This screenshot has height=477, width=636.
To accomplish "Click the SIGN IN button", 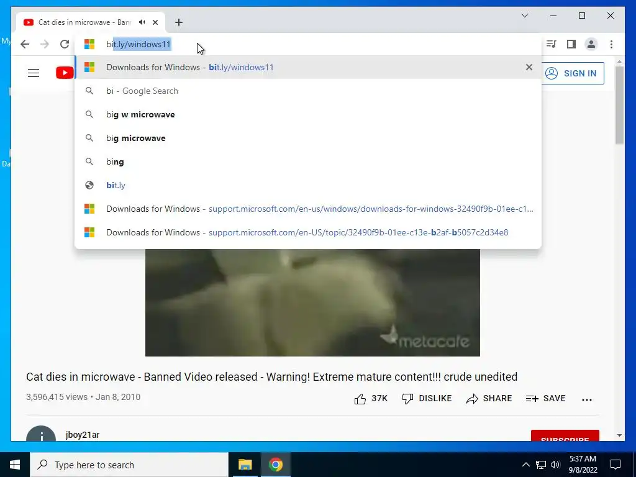I will (572, 73).
